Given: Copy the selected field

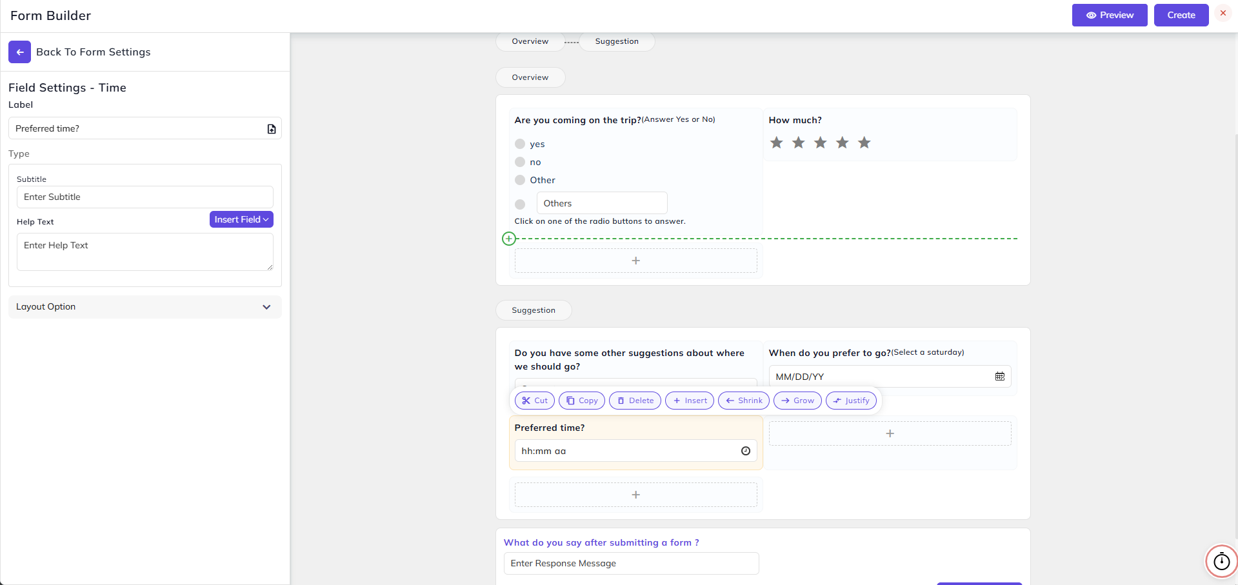Looking at the screenshot, I should point(582,401).
